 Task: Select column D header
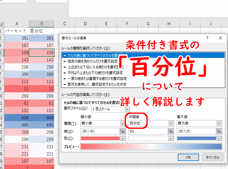86,24
